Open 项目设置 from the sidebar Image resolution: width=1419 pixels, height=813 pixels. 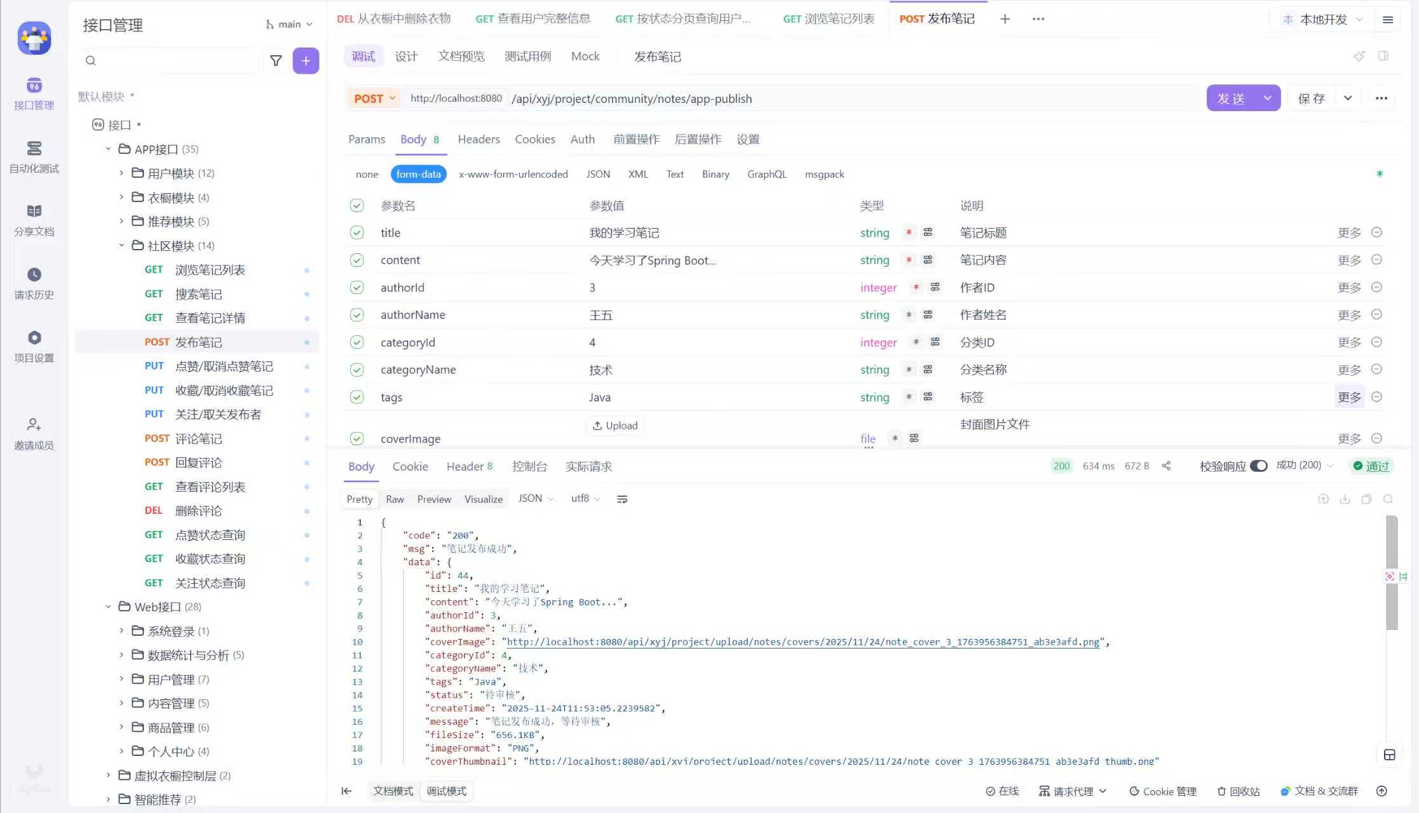(34, 346)
